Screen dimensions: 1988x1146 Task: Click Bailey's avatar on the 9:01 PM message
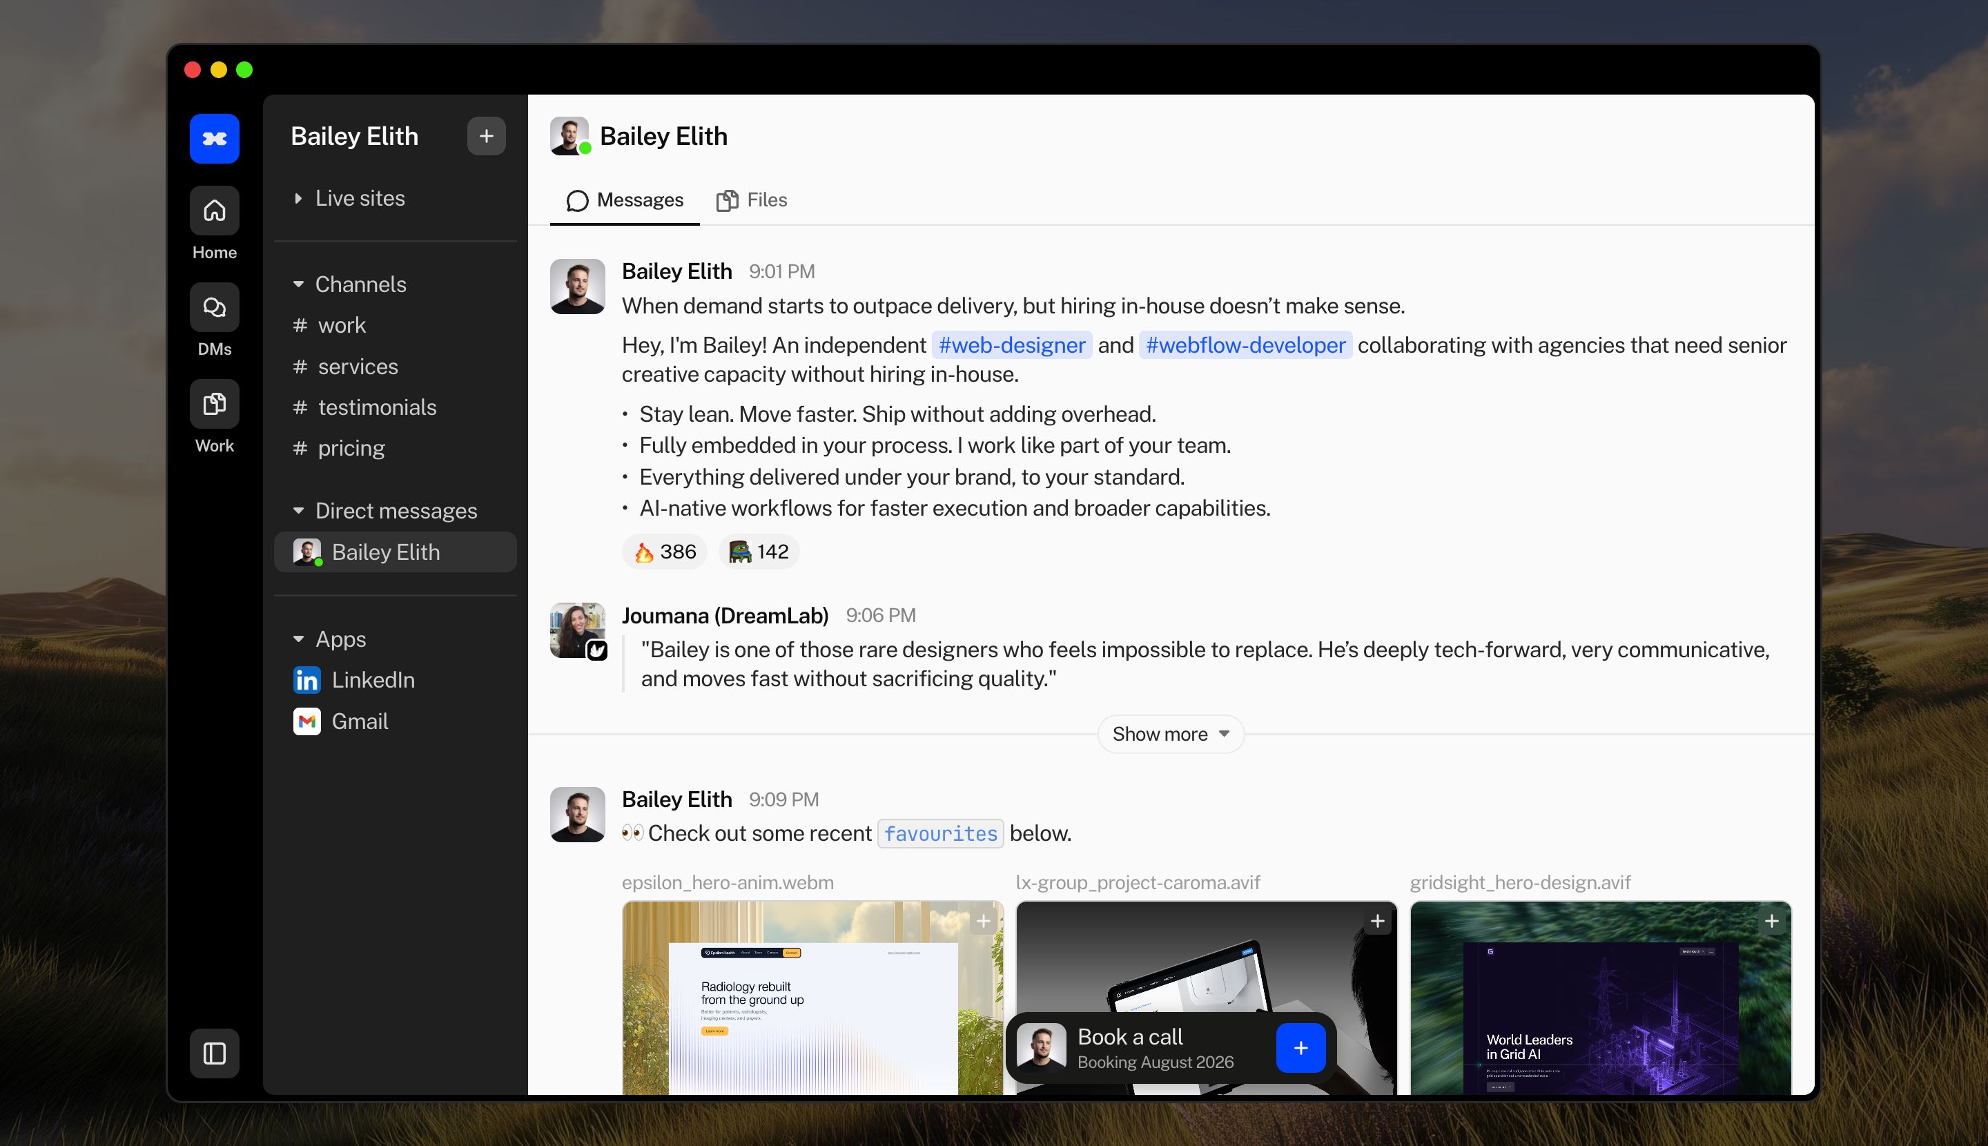pos(578,286)
